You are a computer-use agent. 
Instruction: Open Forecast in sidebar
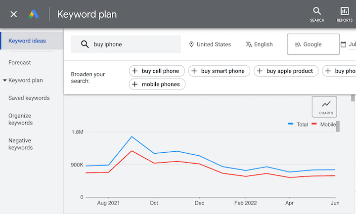(19, 62)
